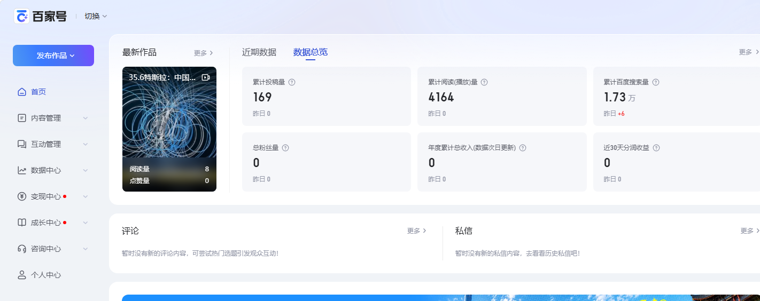The height and width of the screenshot is (301, 760).
Task: Click the 发布作品 publish button
Action: (53, 56)
